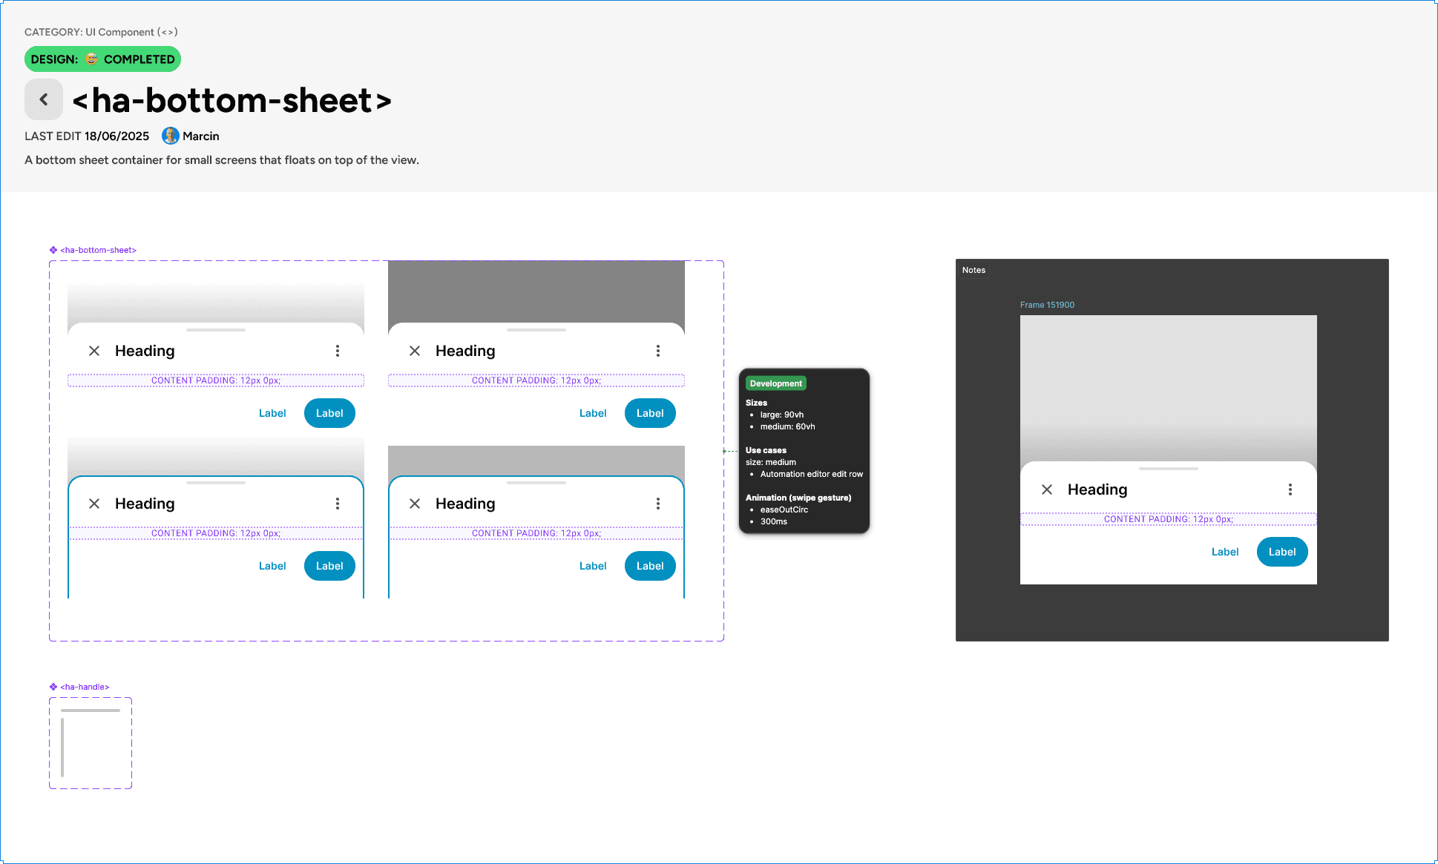Image resolution: width=1438 pixels, height=864 pixels.
Task: Select the Frame 151900 label
Action: tap(1047, 305)
